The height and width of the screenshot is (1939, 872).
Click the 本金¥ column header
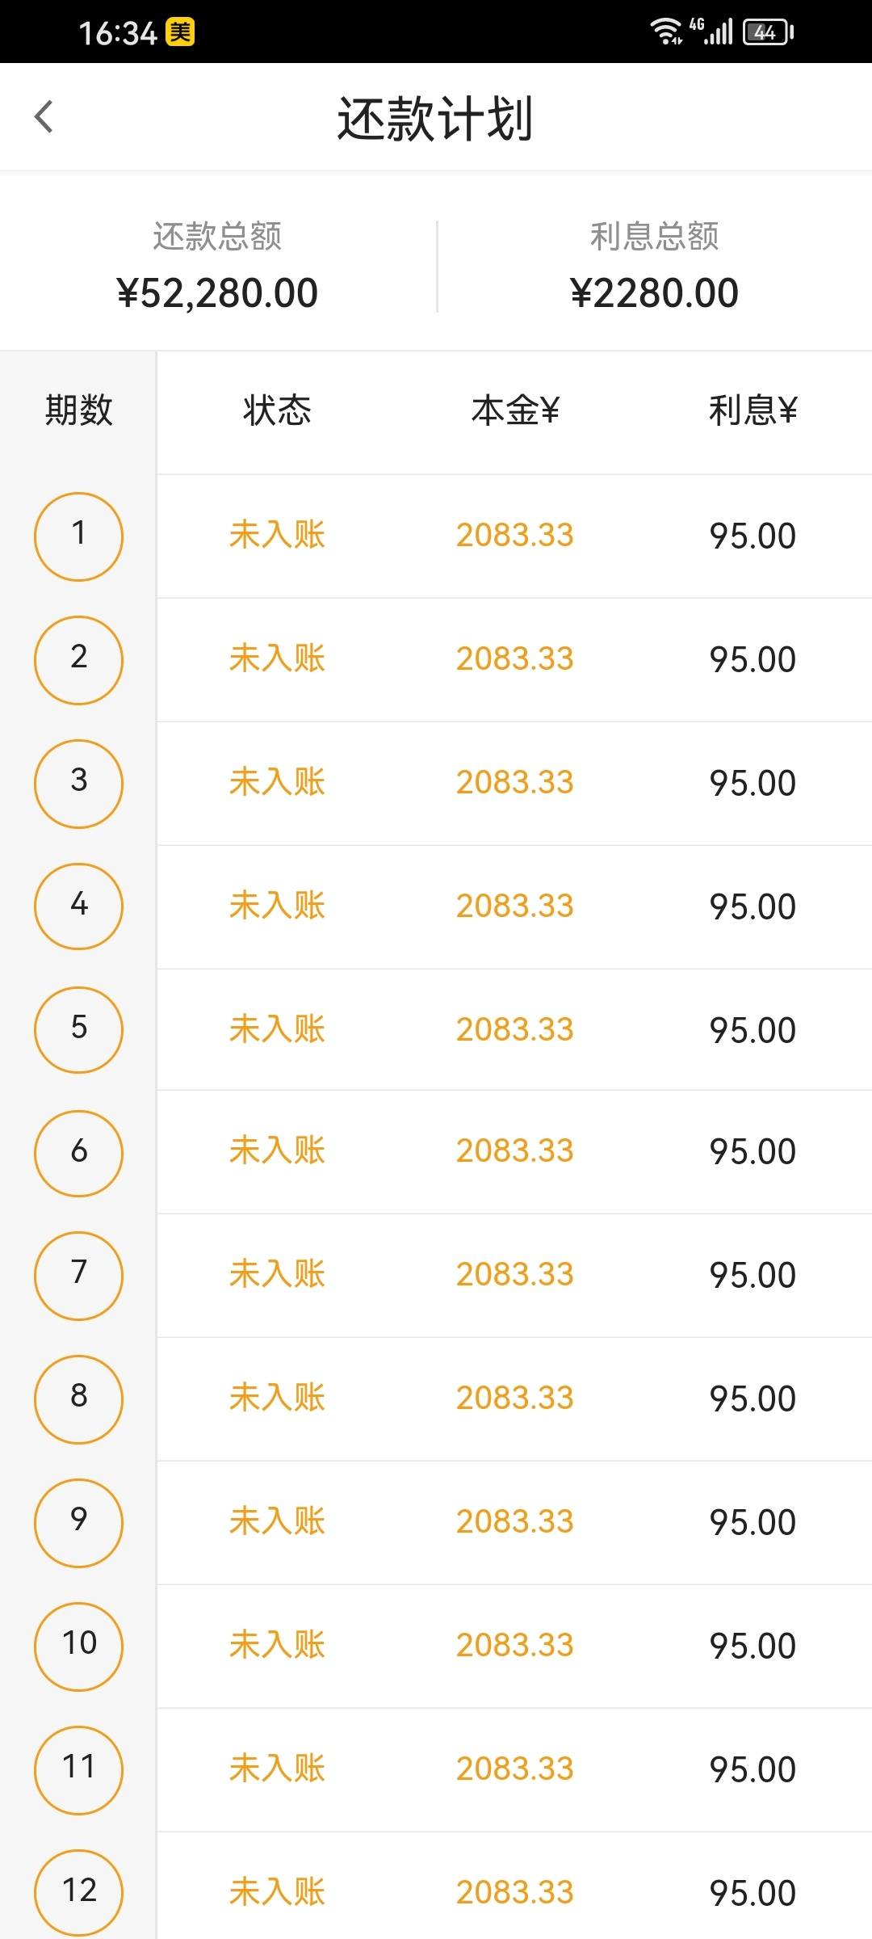[515, 410]
